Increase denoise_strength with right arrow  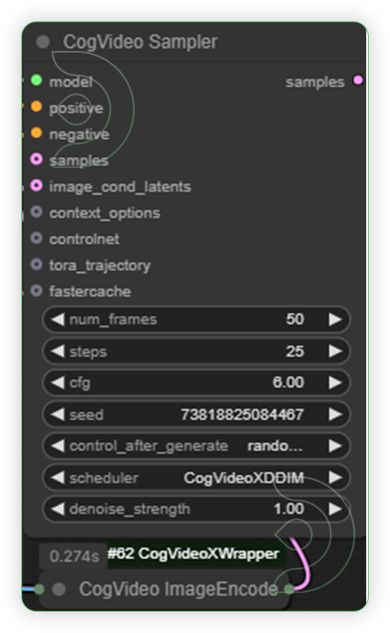(x=335, y=509)
